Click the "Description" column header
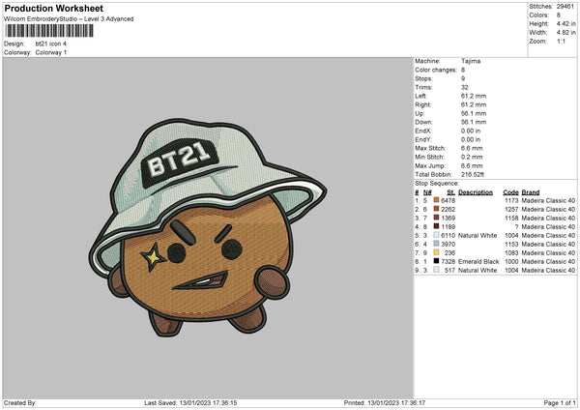Screen dimensions: 580x410 pyautogui.click(x=476, y=192)
